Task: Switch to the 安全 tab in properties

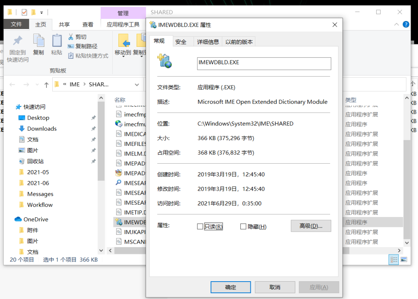Action: [181, 42]
